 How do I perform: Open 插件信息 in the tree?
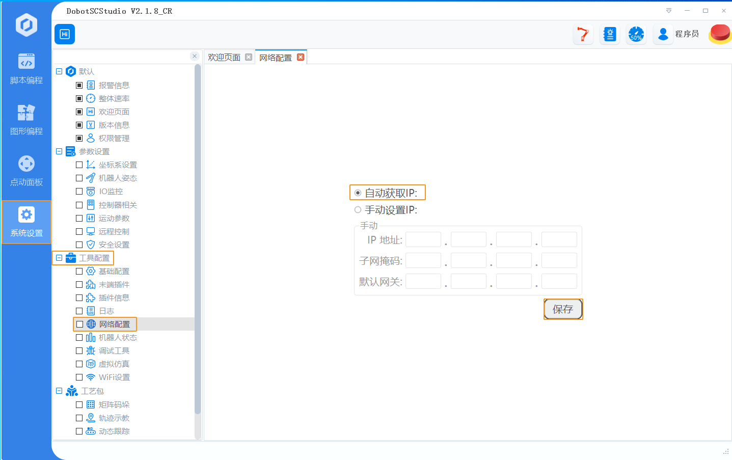coord(114,297)
